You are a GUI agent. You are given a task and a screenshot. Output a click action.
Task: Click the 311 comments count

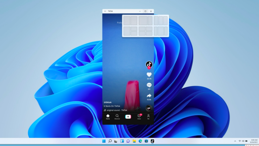pos(149,89)
